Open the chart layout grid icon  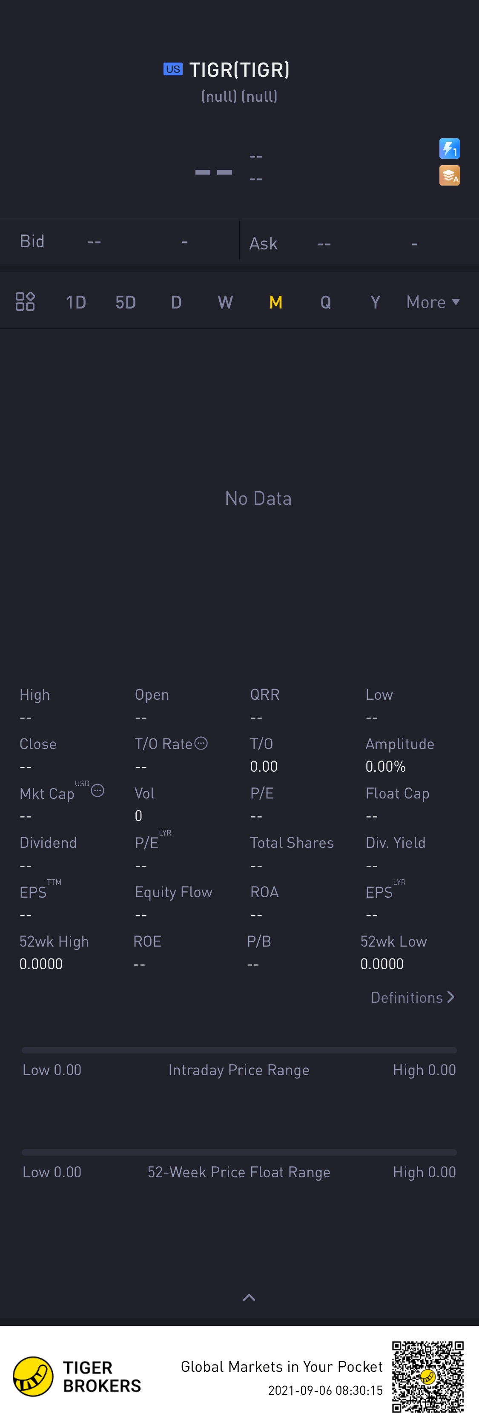25,302
